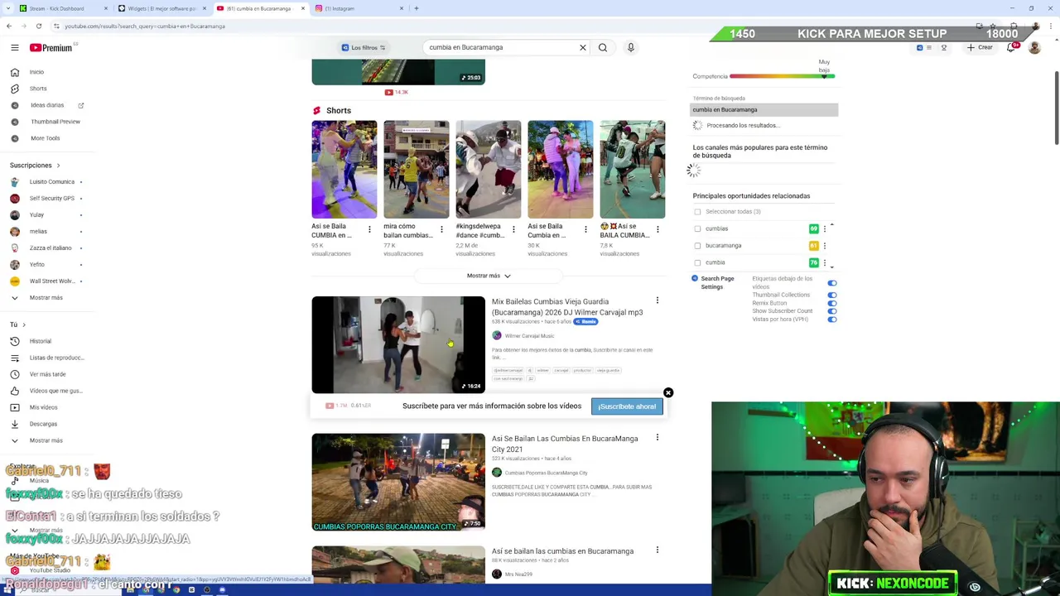The width and height of the screenshot is (1060, 596).
Task: Open the notifications bell
Action: click(1011, 47)
